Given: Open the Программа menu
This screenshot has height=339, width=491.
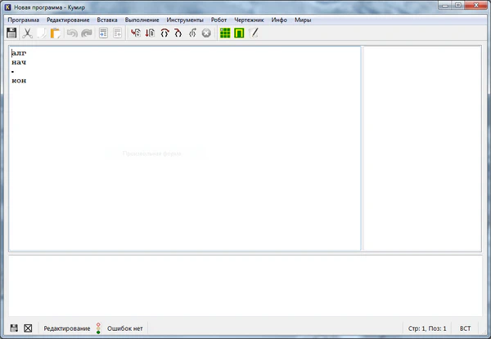Looking at the screenshot, I should tap(23, 19).
